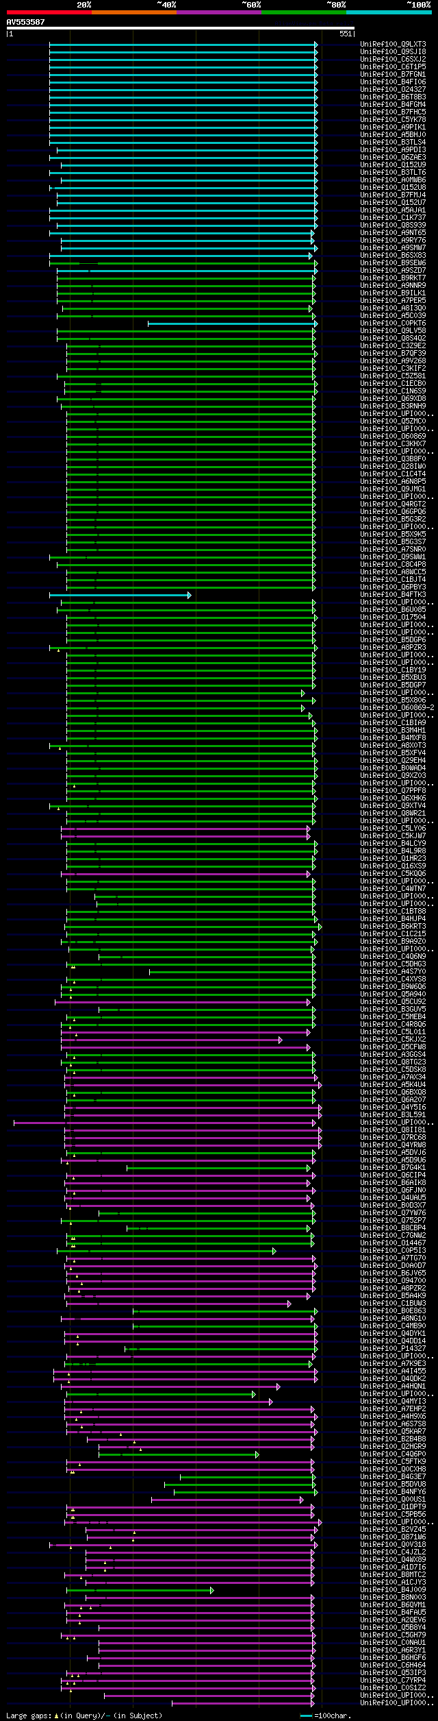438x1721 pixels.
Task: Select hit label UniRef100_C4JZL2
Action: [393, 1552]
